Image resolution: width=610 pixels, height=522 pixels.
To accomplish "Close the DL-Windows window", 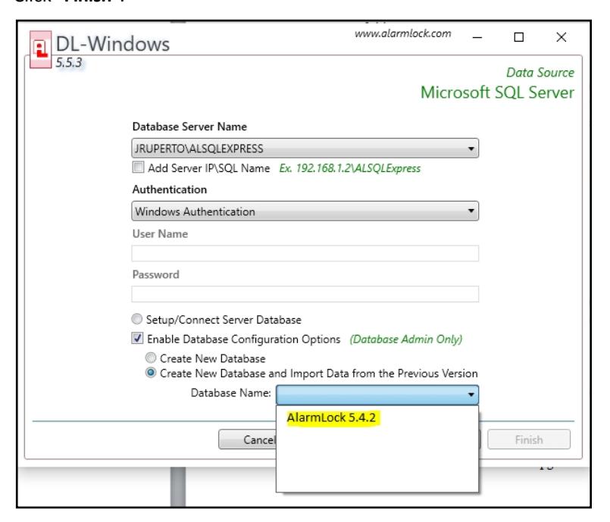I will (x=561, y=37).
